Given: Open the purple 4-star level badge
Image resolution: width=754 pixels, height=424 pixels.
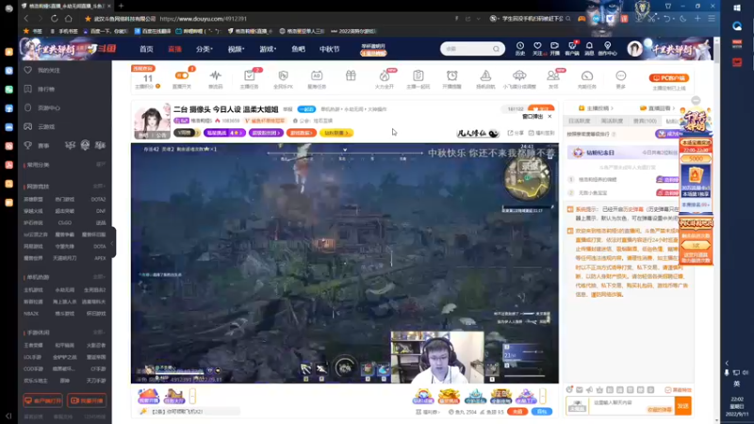Looking at the screenshot, I should pos(224,133).
